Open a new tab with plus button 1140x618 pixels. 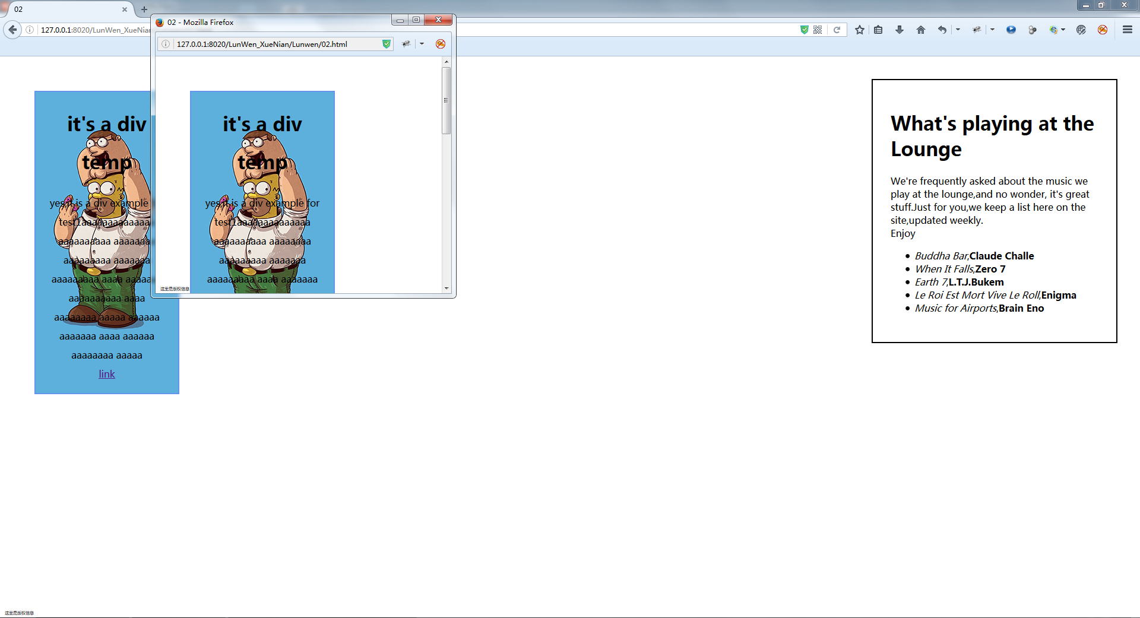coord(144,9)
